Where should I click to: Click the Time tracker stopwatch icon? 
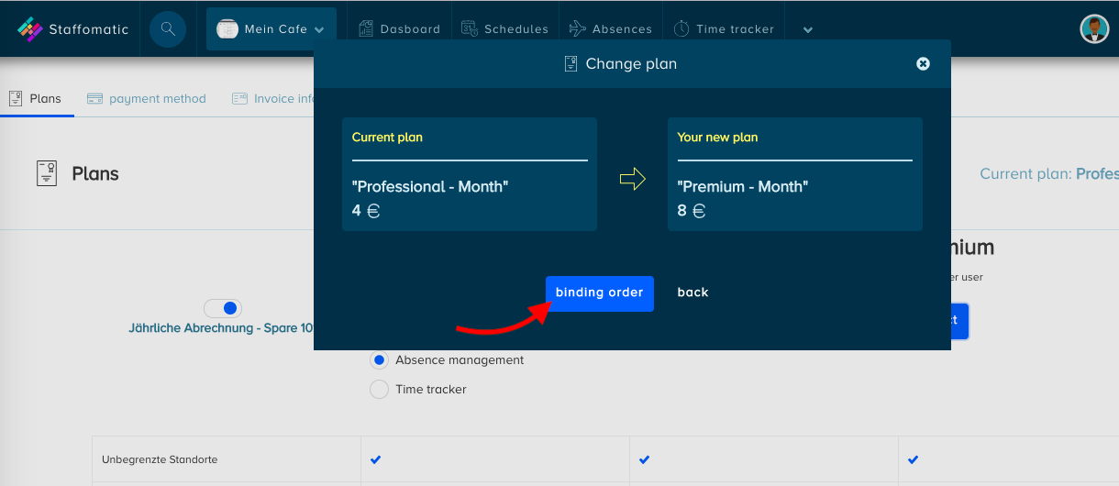pyautogui.click(x=681, y=29)
